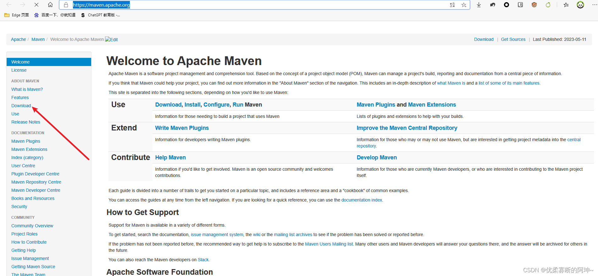This screenshot has height=276, width=598.
Task: Open Features in the sidebar
Action: (20, 97)
